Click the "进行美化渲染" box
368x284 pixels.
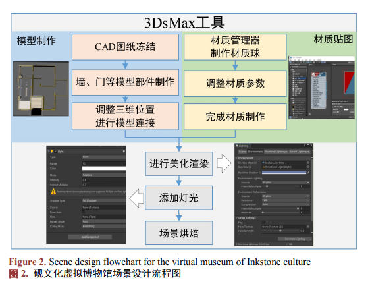179,163
